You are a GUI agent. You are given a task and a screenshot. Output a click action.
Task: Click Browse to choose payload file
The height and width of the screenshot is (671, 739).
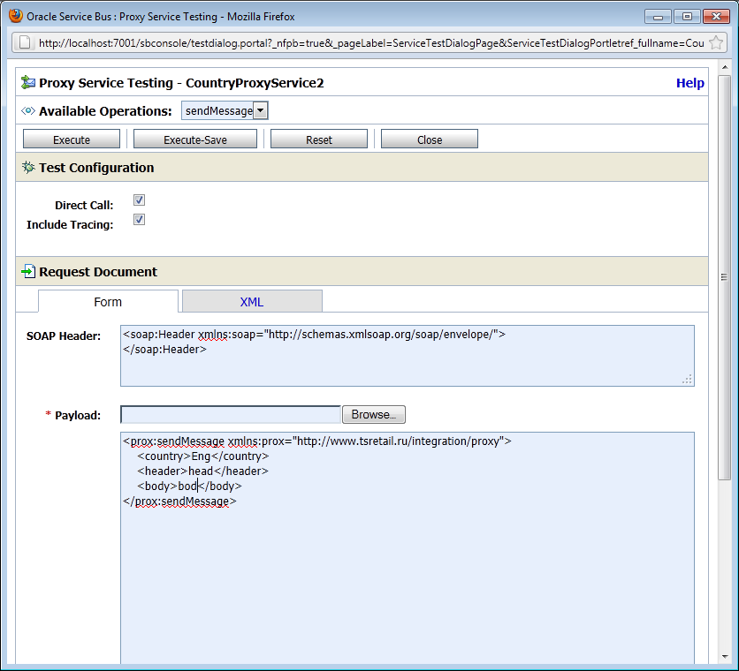coord(374,414)
